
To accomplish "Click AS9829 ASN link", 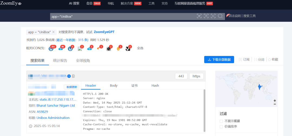I will point(42,112).
